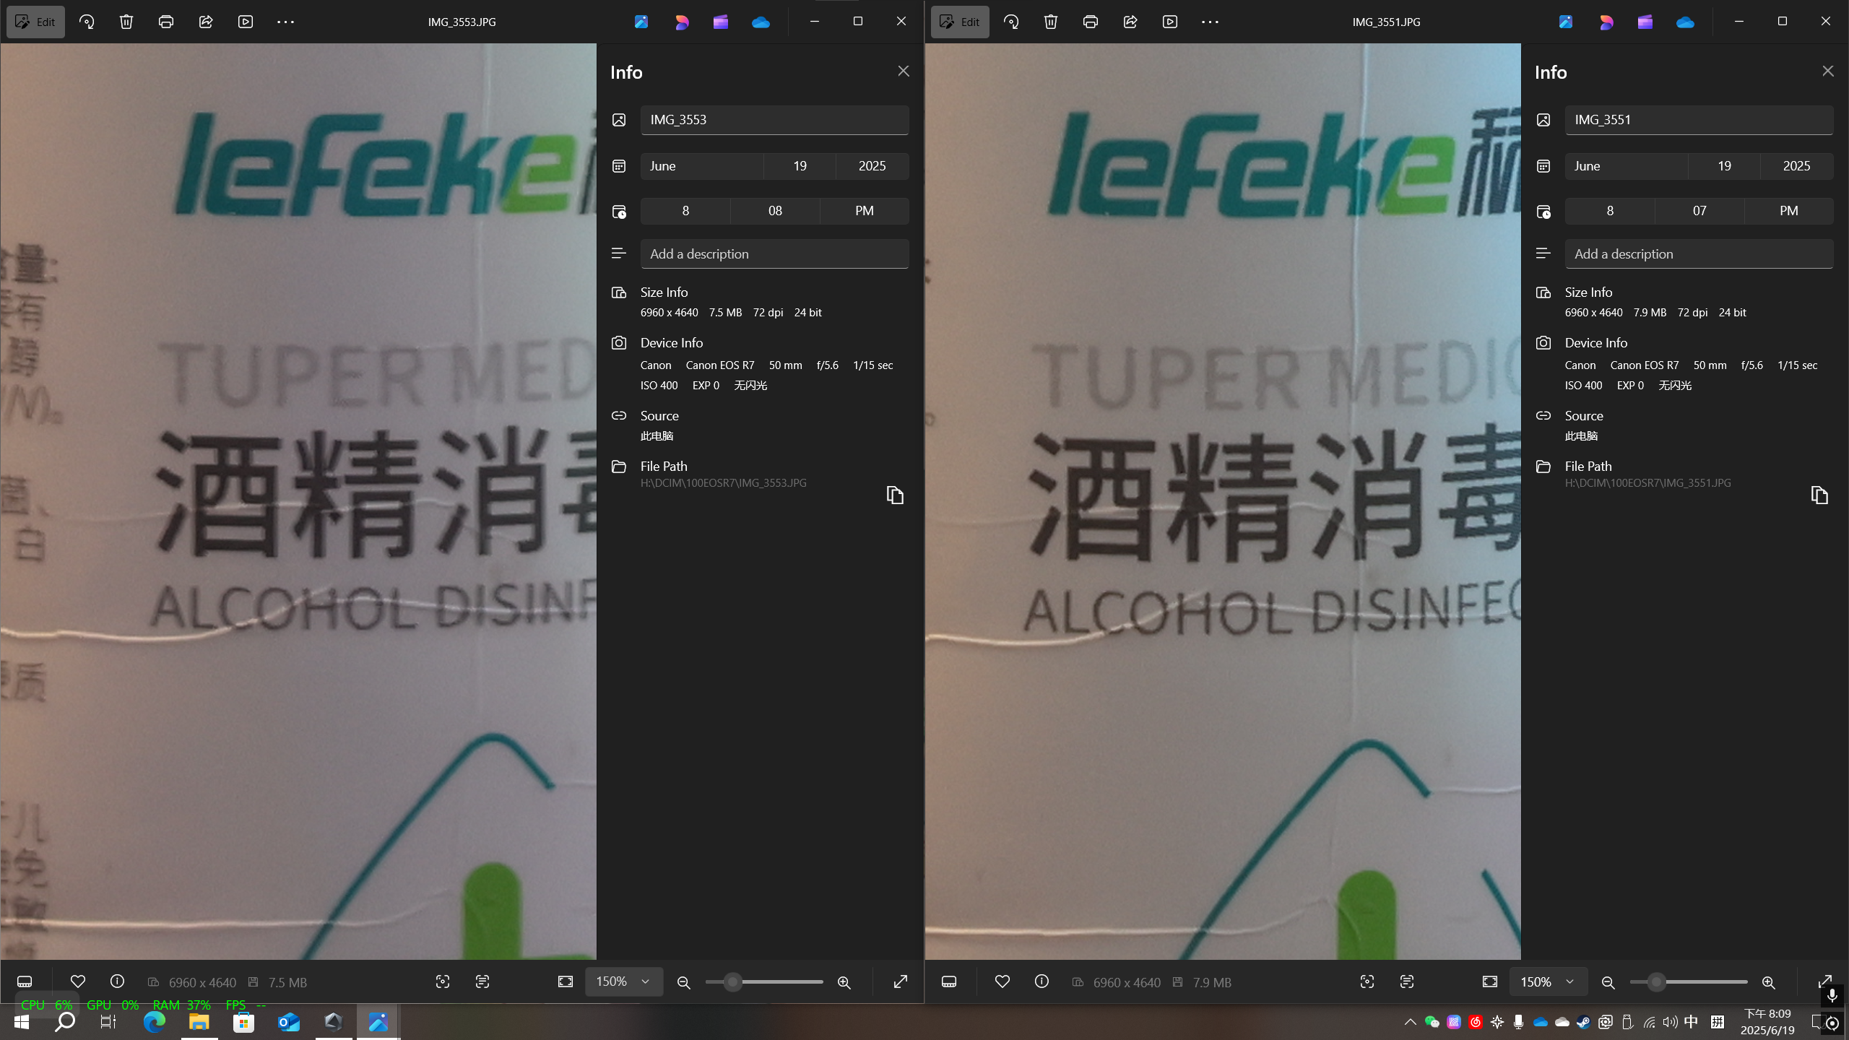Favorite IMG_3553 with heart icon
The image size is (1849, 1040).
(x=78, y=981)
